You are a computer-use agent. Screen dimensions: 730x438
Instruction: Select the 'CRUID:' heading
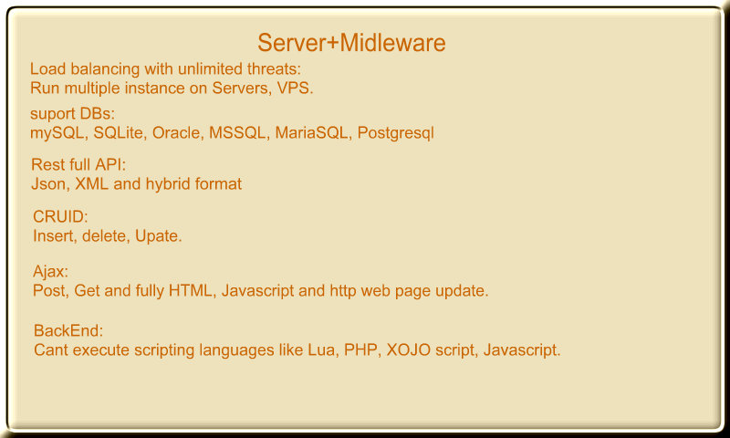pyautogui.click(x=60, y=217)
